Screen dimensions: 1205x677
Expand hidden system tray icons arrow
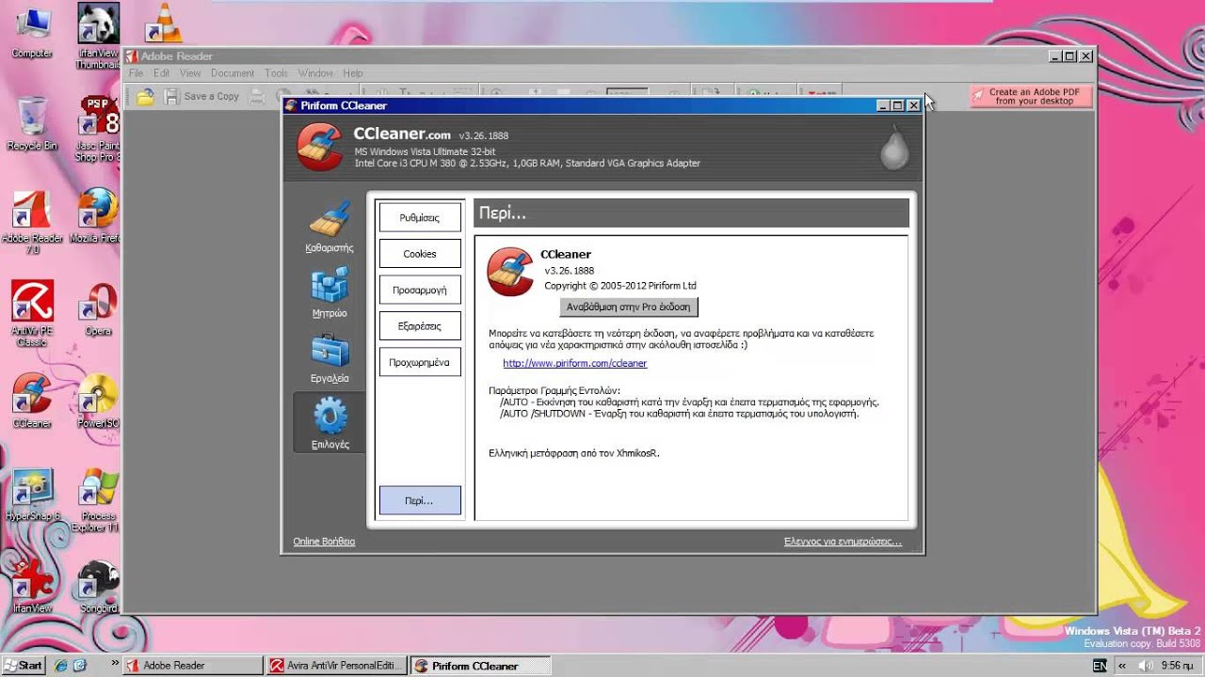click(x=1122, y=666)
